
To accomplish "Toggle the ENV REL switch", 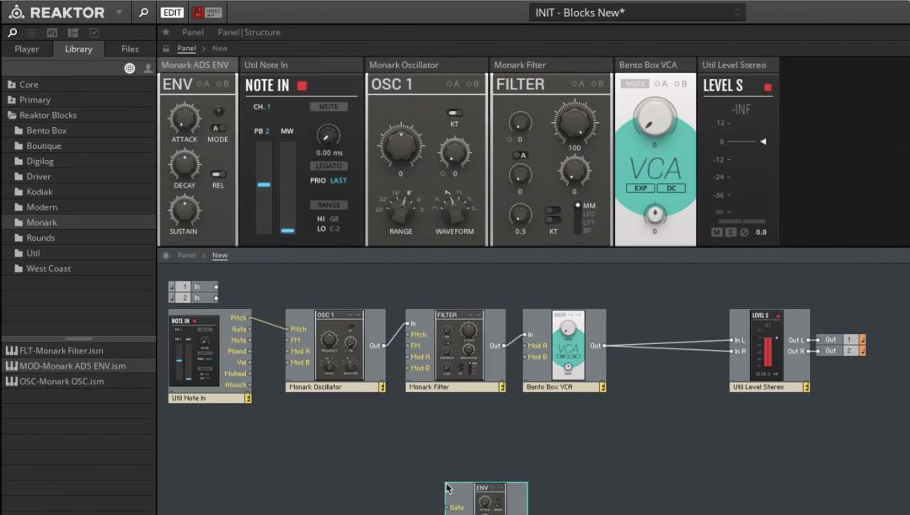I will [218, 174].
